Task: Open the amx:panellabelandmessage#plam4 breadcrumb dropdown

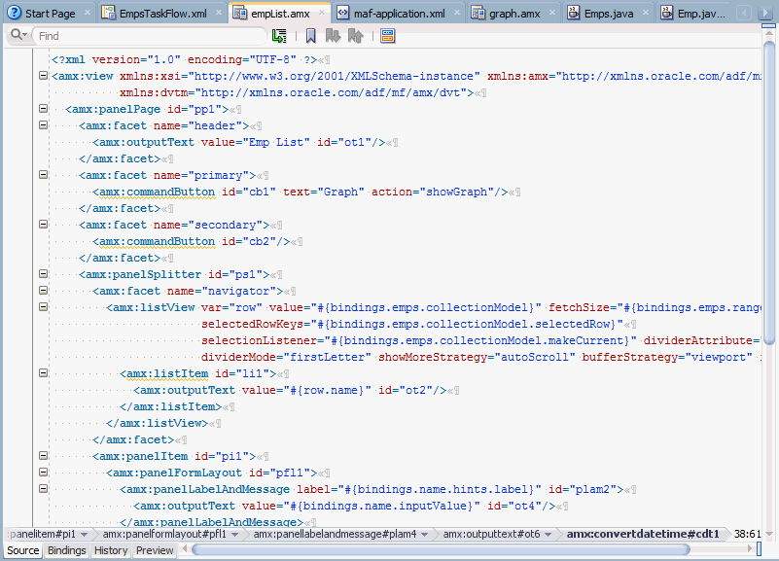Action: tap(424, 535)
